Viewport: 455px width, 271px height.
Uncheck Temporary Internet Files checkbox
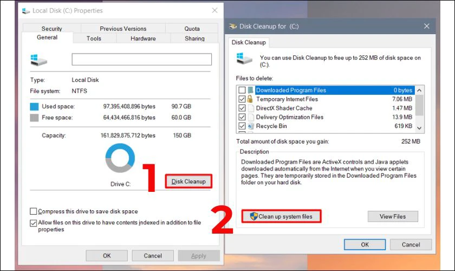point(242,99)
